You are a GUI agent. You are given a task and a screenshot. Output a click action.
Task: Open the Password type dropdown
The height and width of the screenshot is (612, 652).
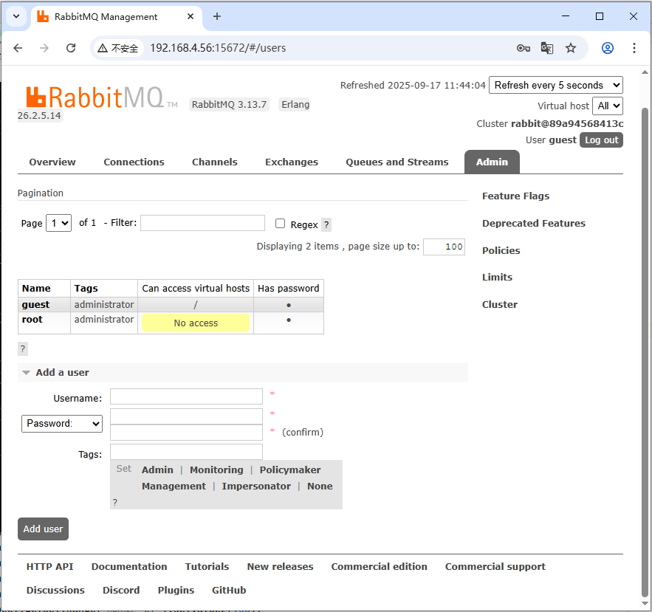point(62,424)
